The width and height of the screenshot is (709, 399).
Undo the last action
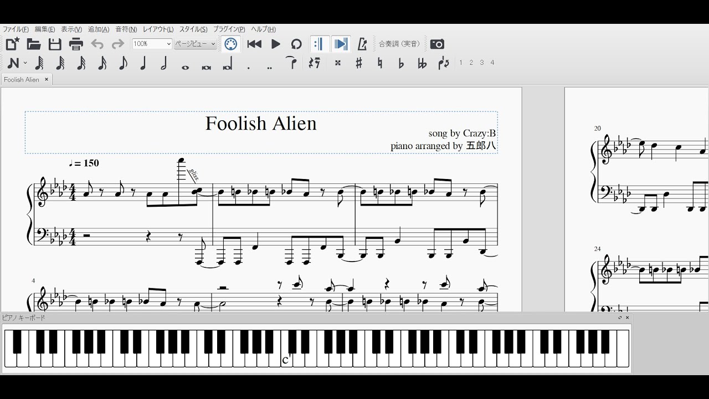[x=97, y=44]
